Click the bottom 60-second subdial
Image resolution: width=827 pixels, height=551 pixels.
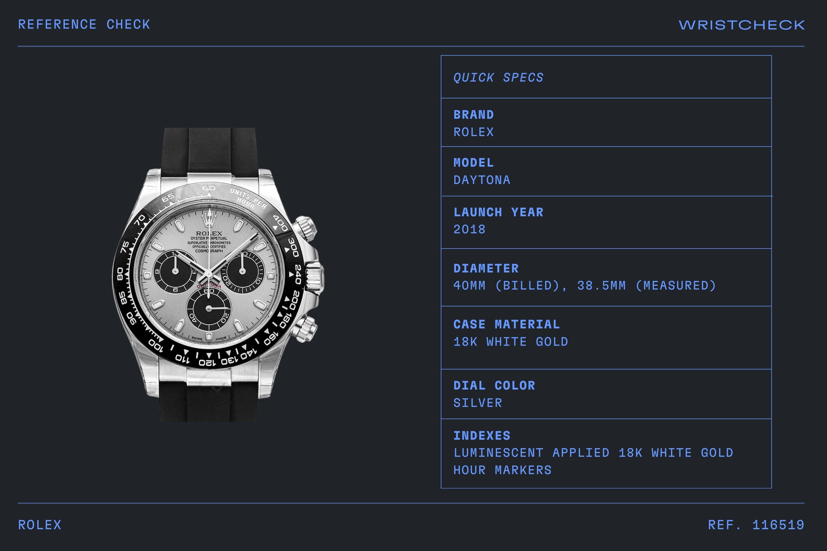[x=208, y=309]
